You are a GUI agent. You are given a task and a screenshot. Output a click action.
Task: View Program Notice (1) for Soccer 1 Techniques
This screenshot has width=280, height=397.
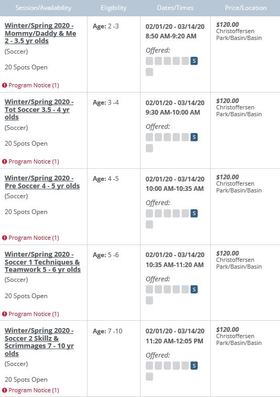click(x=34, y=314)
